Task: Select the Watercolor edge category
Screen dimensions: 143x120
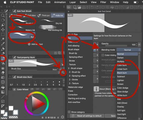Action: pyautogui.click(x=75, y=87)
